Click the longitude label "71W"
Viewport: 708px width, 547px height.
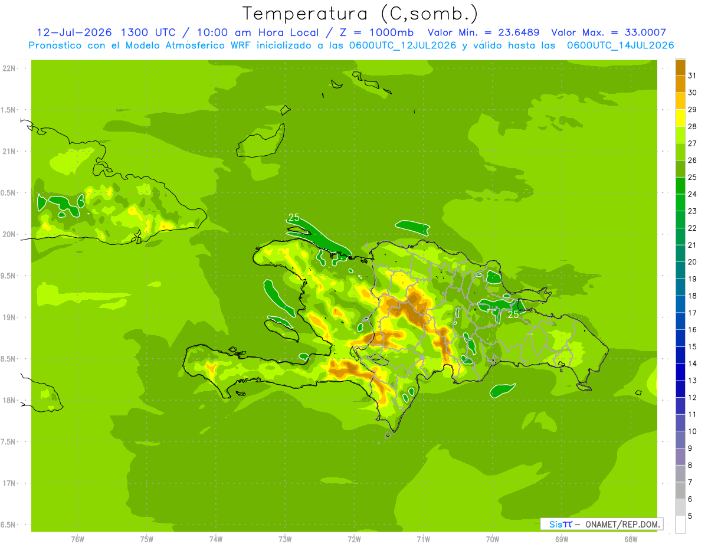tap(423, 539)
